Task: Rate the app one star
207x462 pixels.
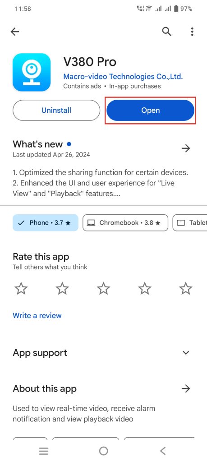Action: point(21,288)
